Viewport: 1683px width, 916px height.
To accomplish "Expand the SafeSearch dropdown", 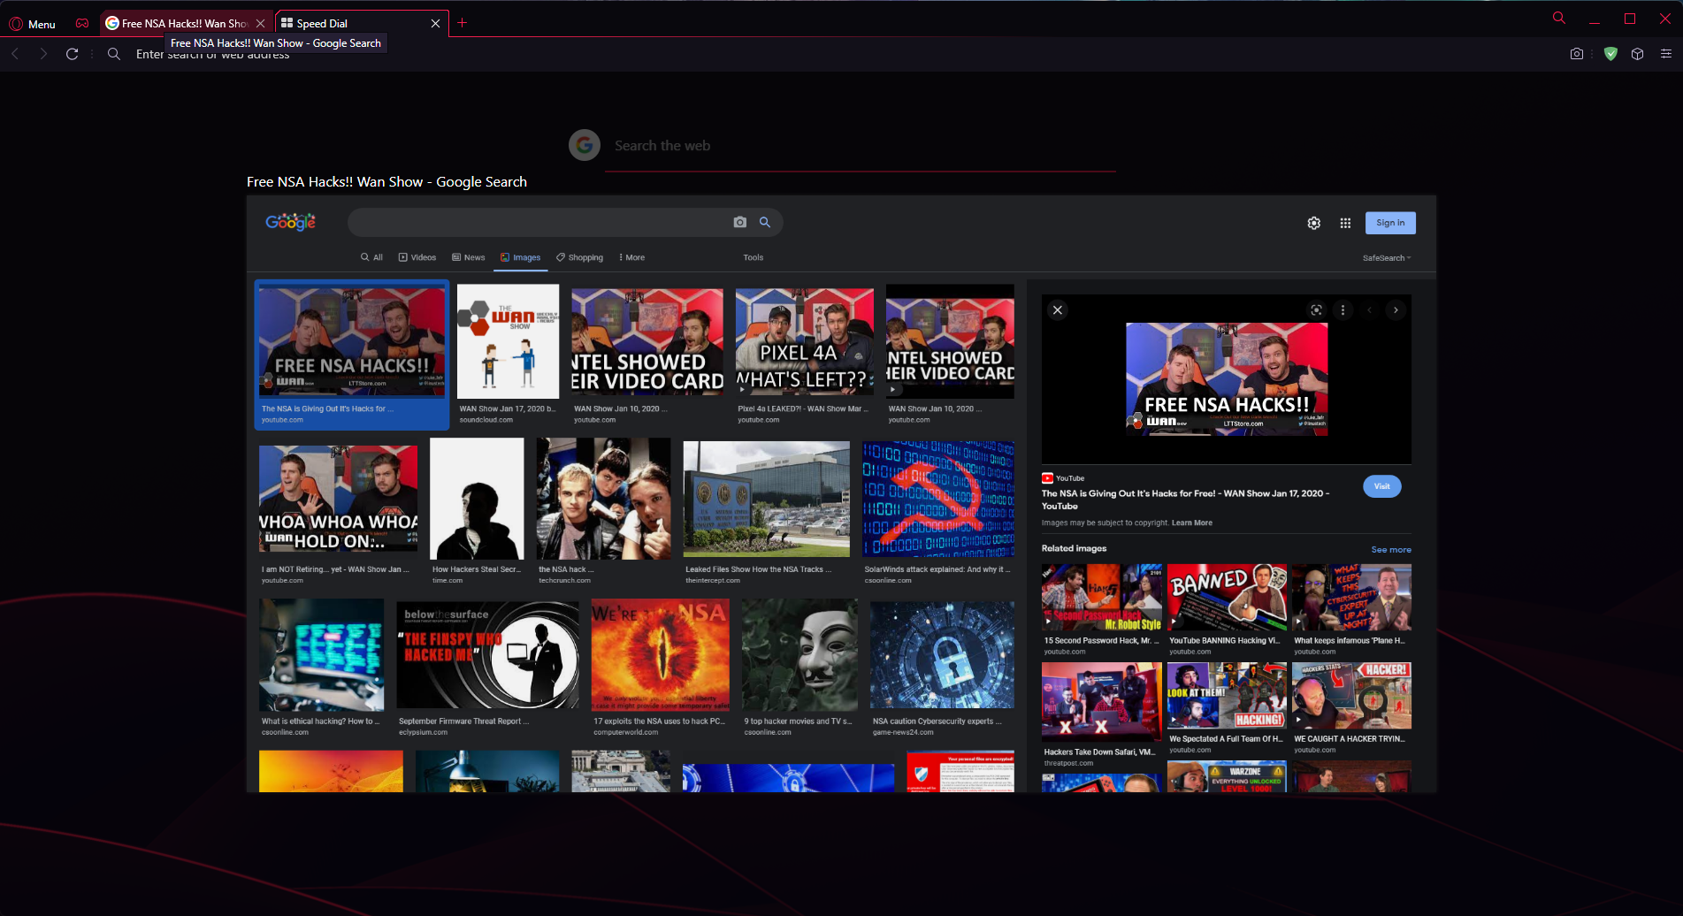I will (1387, 258).
